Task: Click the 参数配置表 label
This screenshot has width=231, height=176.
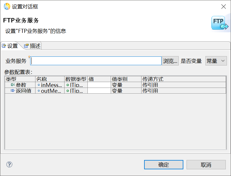Action: pos(18,72)
